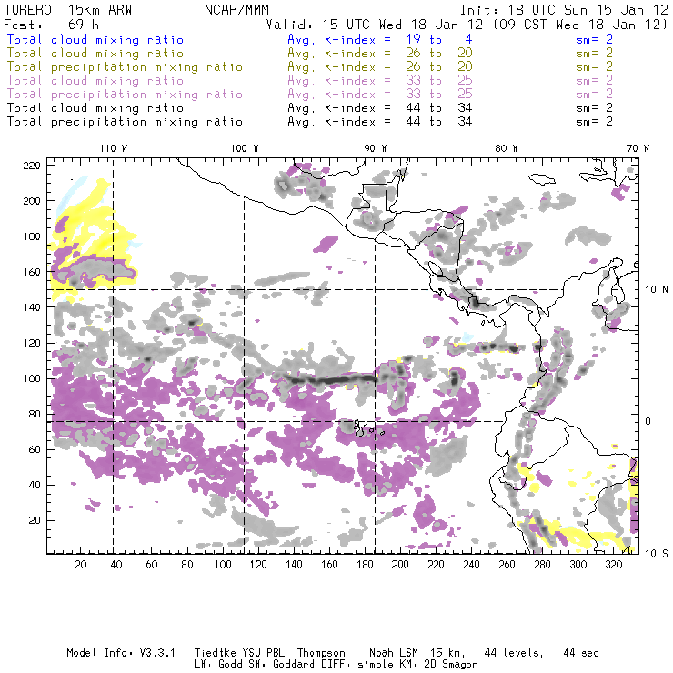Click the '80 W' longitude label
The height and width of the screenshot is (673, 673).
pyautogui.click(x=507, y=148)
